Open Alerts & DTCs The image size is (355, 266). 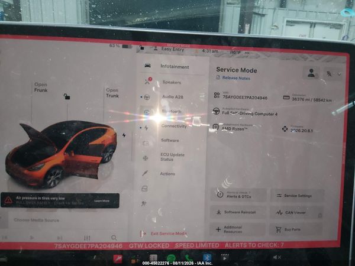click(x=238, y=195)
